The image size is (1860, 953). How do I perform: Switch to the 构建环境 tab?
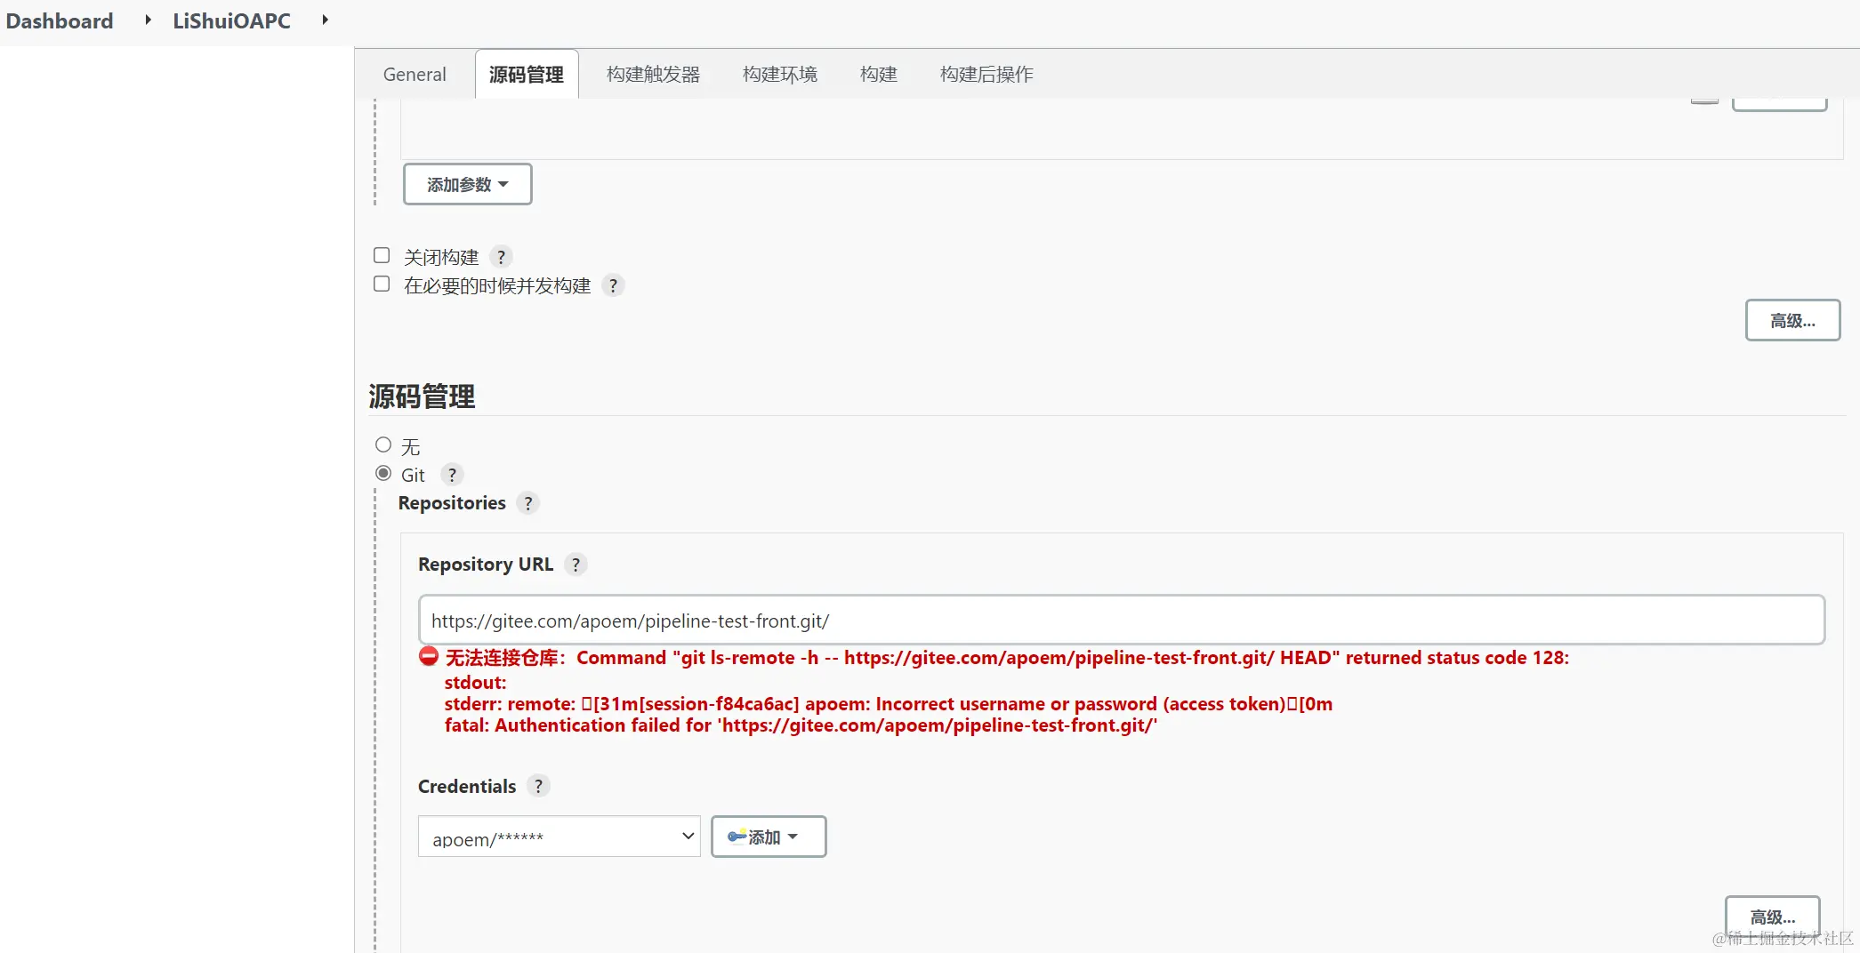[x=780, y=75]
